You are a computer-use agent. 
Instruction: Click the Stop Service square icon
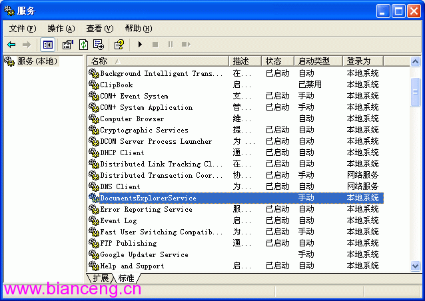click(155, 45)
